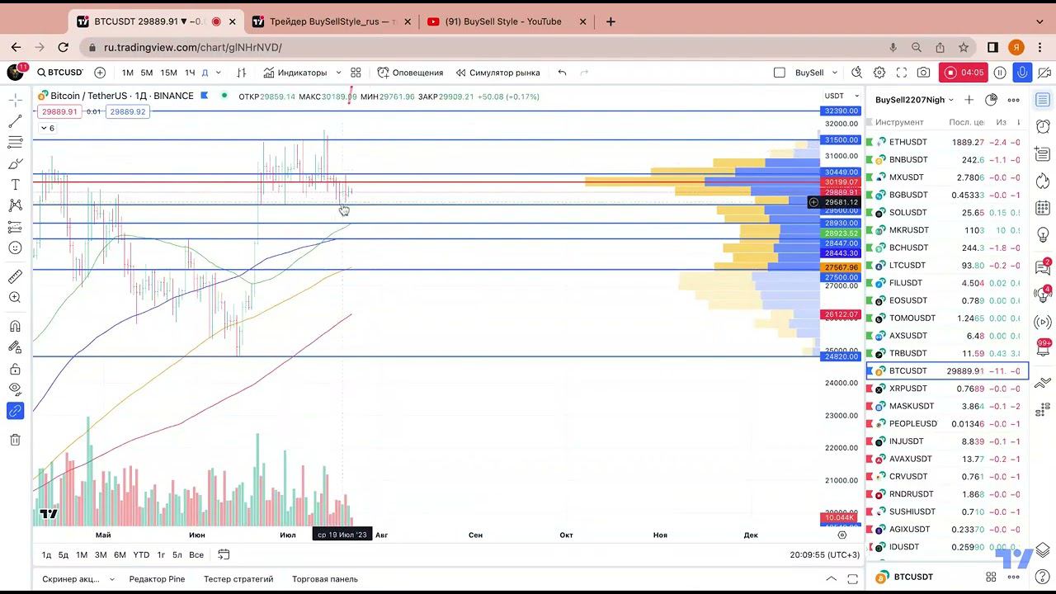
Task: Select SOLUSDT in the watchlist
Action: [946, 212]
